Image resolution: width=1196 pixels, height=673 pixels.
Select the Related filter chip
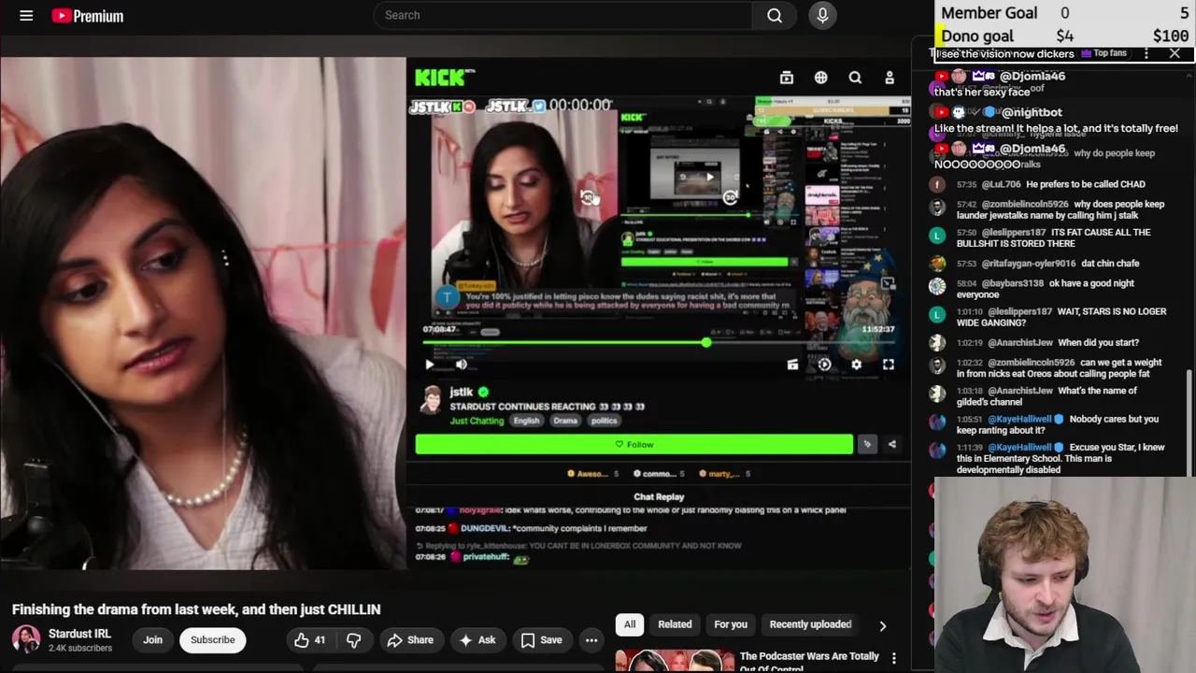coord(675,624)
